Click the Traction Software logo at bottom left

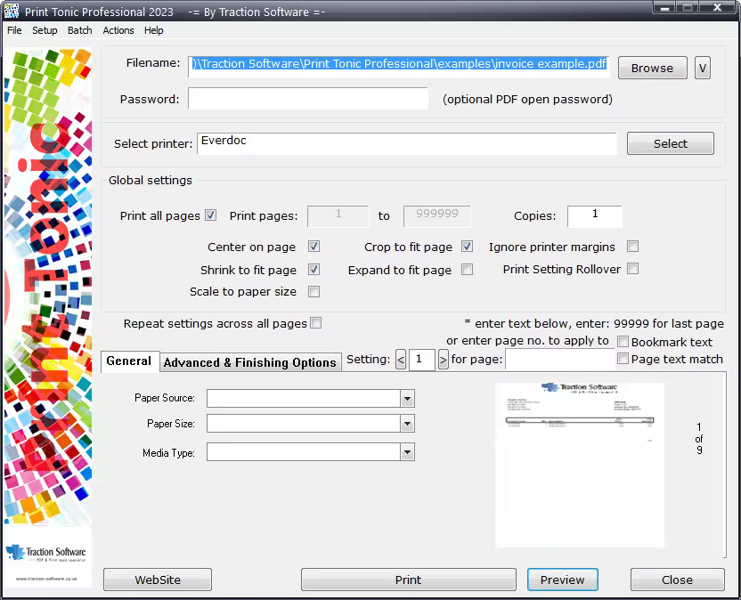coord(46,553)
